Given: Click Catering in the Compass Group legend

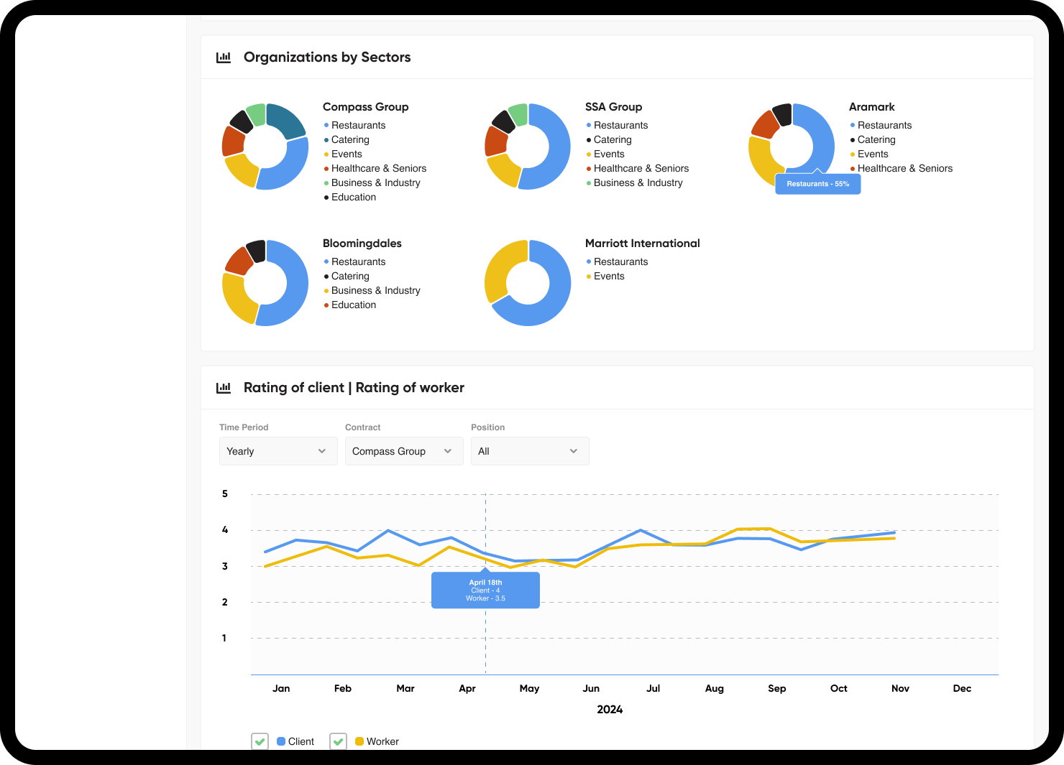Looking at the screenshot, I should [350, 139].
